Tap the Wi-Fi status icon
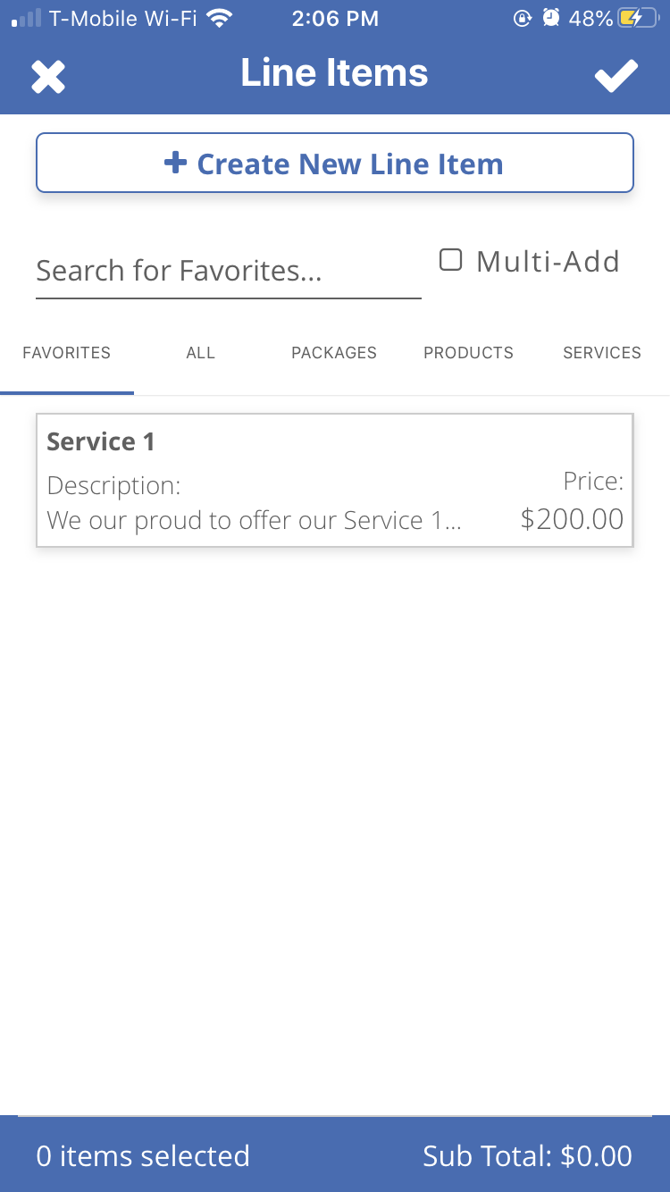 218,18
